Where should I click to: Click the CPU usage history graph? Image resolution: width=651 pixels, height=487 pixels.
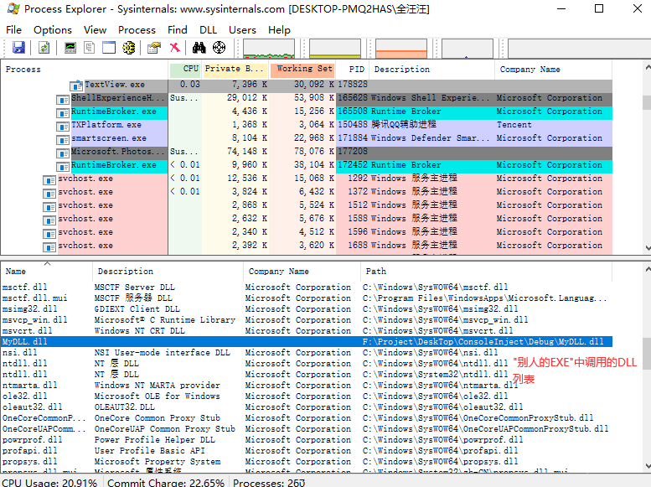(x=269, y=49)
